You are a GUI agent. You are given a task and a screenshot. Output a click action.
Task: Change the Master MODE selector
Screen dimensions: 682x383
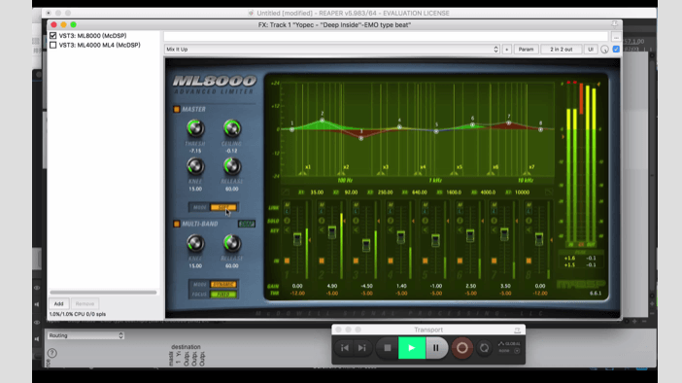pos(223,207)
